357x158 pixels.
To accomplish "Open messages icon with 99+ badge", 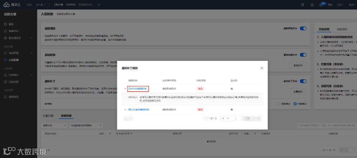I will coord(322,5).
